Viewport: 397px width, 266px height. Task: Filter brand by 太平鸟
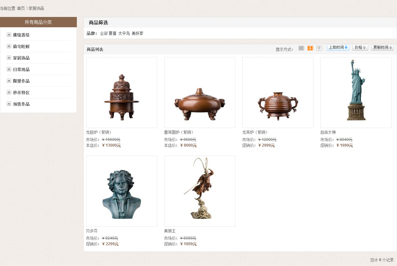[124, 33]
